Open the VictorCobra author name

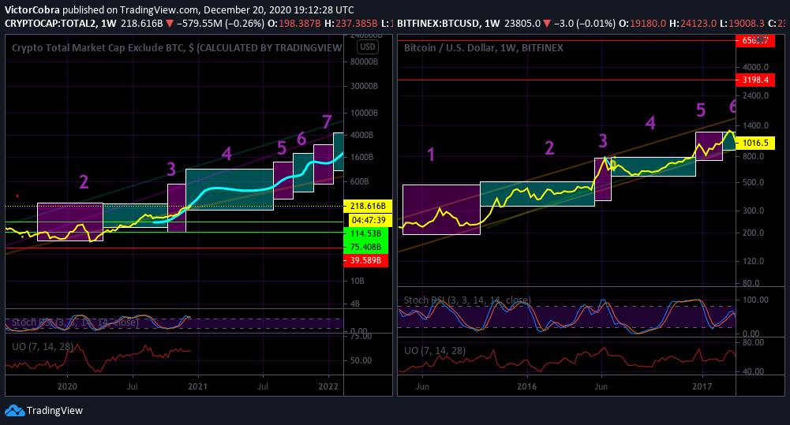point(32,10)
